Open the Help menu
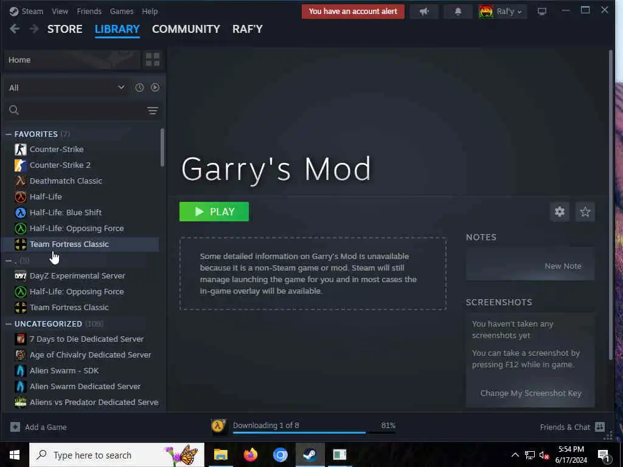 tap(150, 11)
